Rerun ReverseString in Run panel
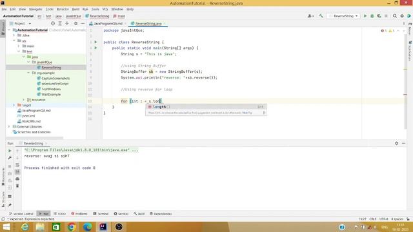Image resolution: width=413 pixels, height=232 pixels. (10, 151)
